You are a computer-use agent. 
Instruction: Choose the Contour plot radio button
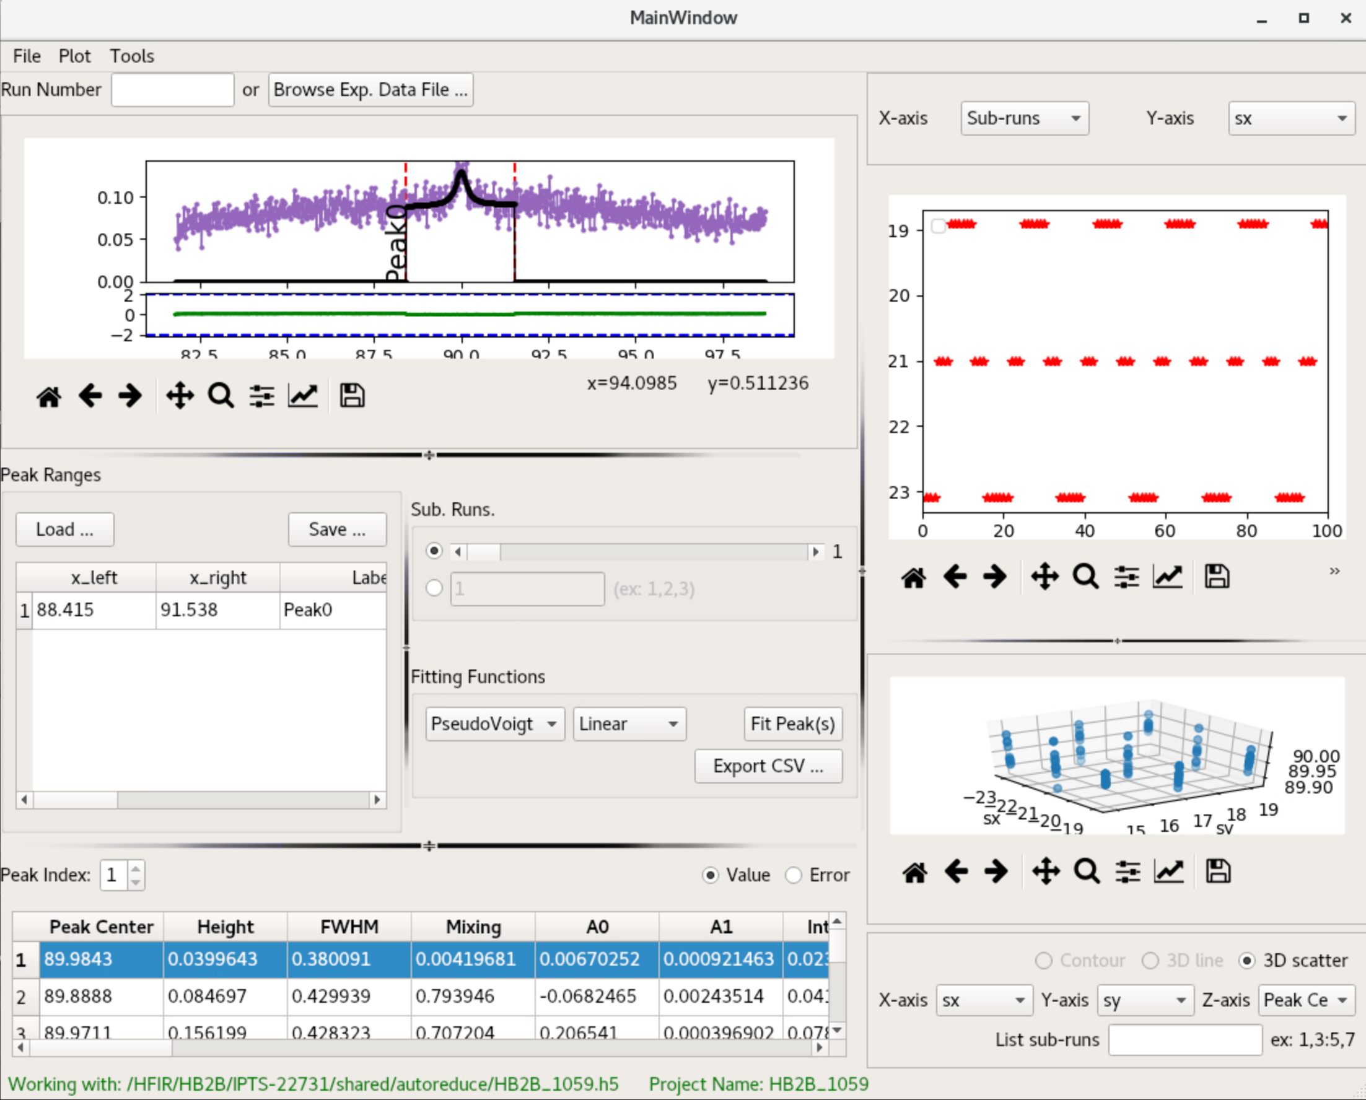[x=1044, y=961]
